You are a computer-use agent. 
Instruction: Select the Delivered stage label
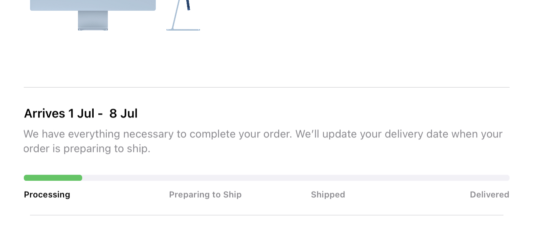[x=489, y=195]
